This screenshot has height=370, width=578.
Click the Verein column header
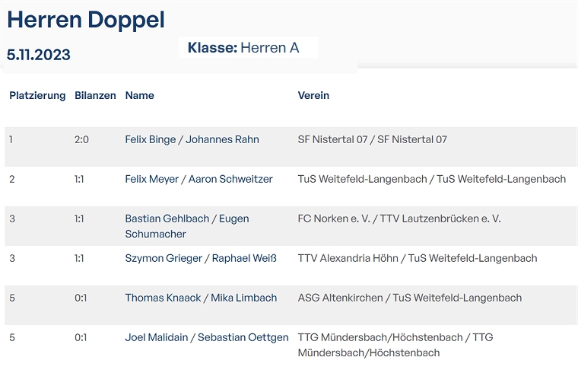313,95
